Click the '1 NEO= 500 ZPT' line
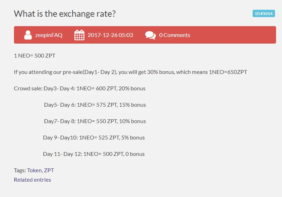282x197 pixels. [35, 56]
